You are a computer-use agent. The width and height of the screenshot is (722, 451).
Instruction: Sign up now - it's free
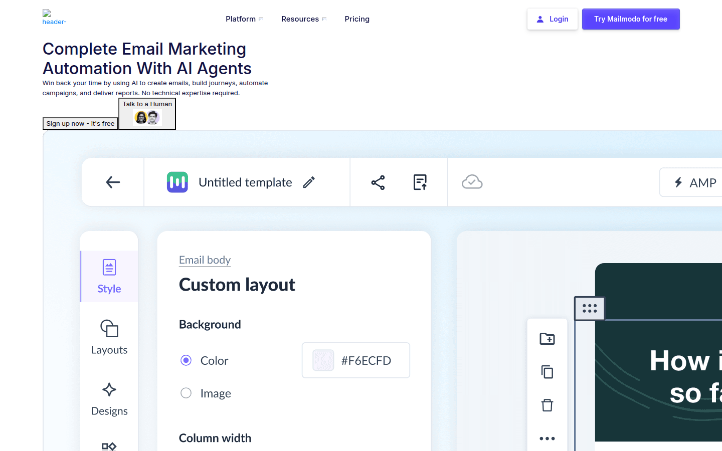(80, 123)
